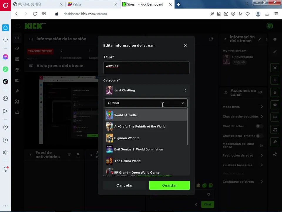Viewport: 282px width, 212px height.
Task: Select The Salma World category
Action: [x=146, y=161]
